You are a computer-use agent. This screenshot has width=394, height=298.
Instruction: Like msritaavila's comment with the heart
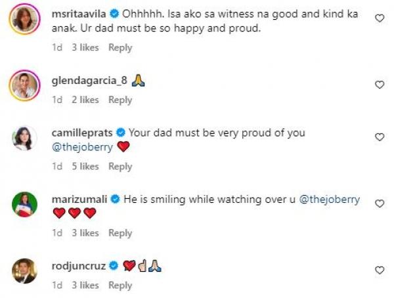(380, 18)
